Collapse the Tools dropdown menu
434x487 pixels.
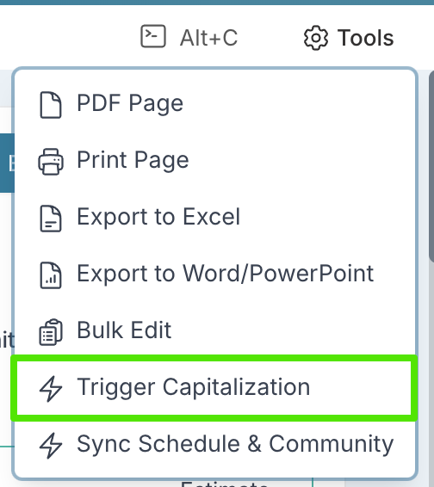point(349,38)
